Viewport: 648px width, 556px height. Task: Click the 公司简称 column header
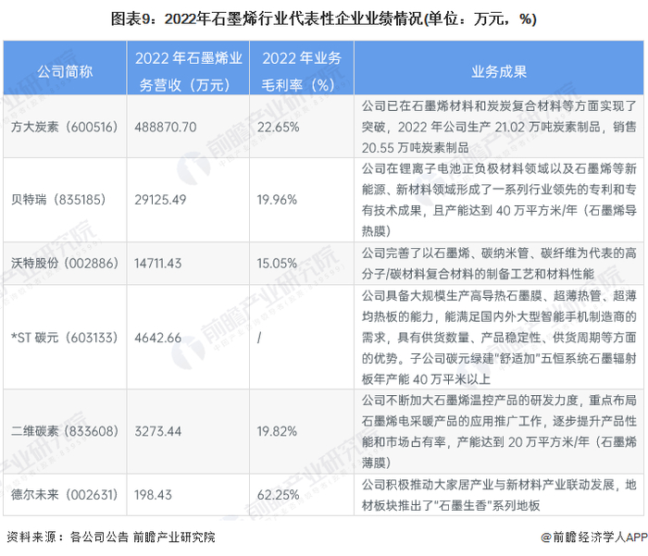point(65,68)
